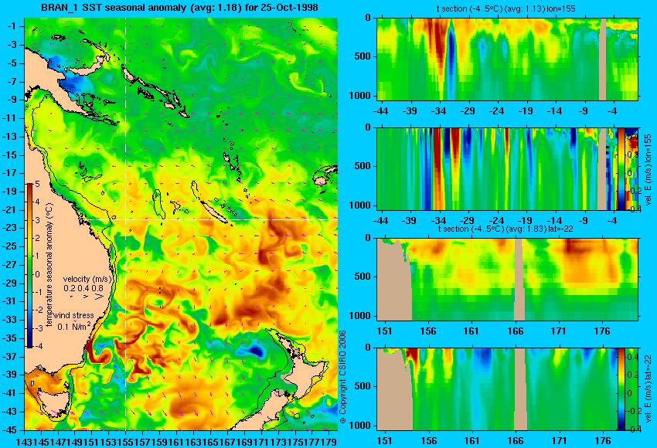Click the '0.1 N/m²' wind stress value
Viewport: 657px width, 448px height.
click(73, 326)
